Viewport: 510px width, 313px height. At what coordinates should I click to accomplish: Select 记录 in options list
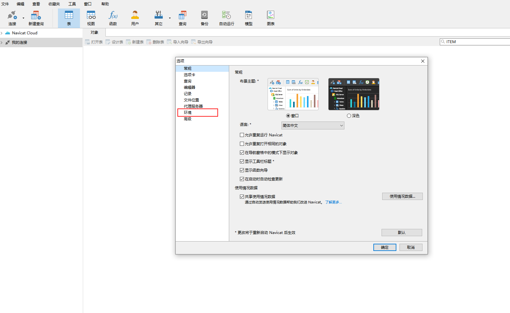tap(202, 94)
